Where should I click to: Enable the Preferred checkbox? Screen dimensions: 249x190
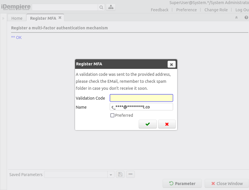pyautogui.click(x=112, y=115)
